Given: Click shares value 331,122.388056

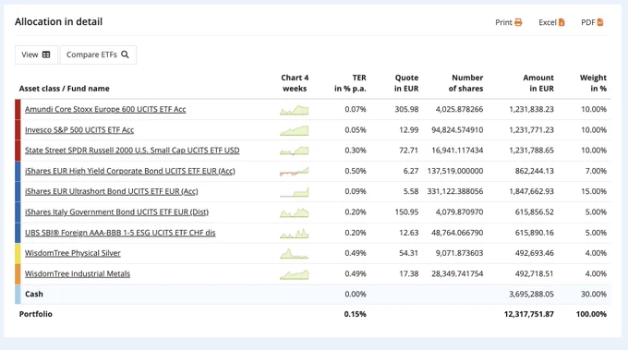Looking at the screenshot, I should tap(455, 192).
